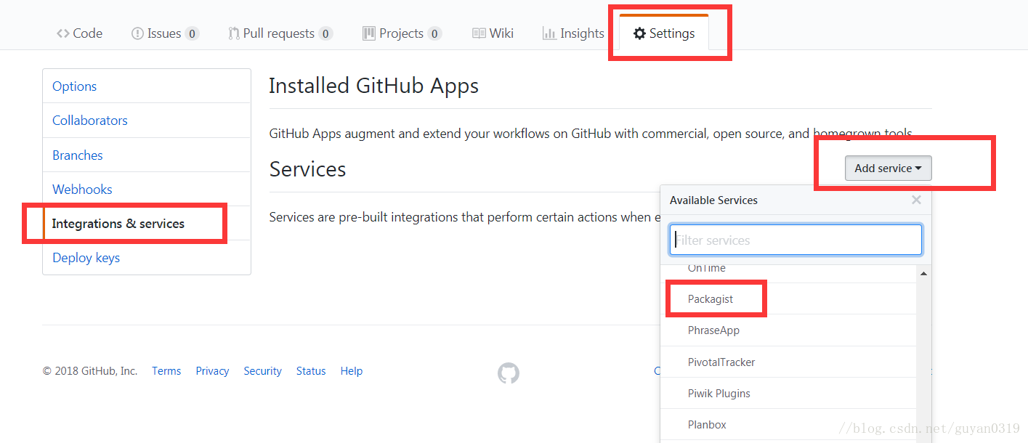The width and height of the screenshot is (1028, 443).
Task: Click the Pull requests count badge
Action: tap(325, 33)
